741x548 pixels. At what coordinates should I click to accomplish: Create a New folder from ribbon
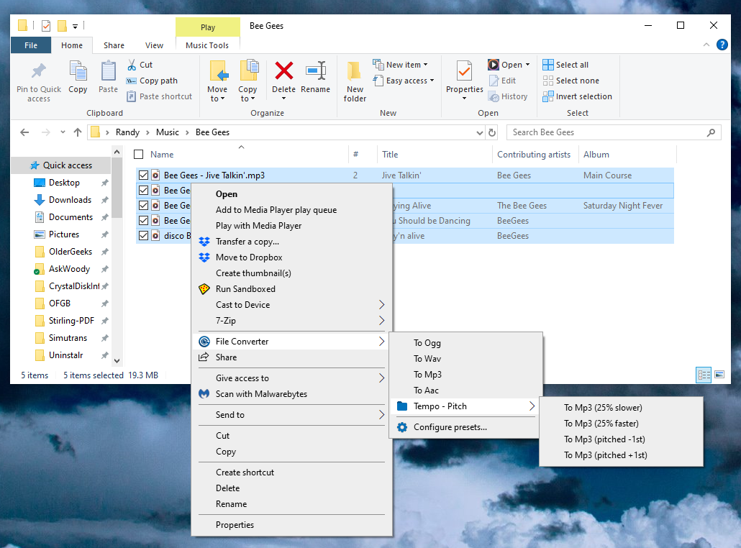pos(355,81)
